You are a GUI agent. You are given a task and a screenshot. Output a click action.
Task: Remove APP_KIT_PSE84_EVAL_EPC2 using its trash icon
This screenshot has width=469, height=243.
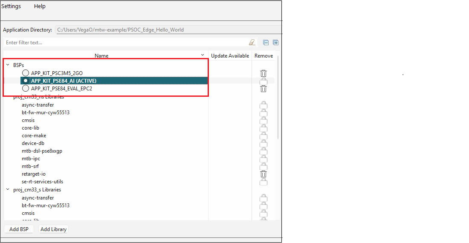point(263,89)
